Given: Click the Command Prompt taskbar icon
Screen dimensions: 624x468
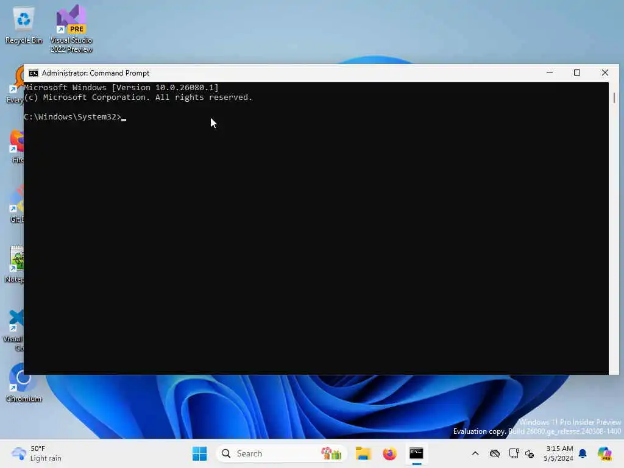Looking at the screenshot, I should [416, 453].
